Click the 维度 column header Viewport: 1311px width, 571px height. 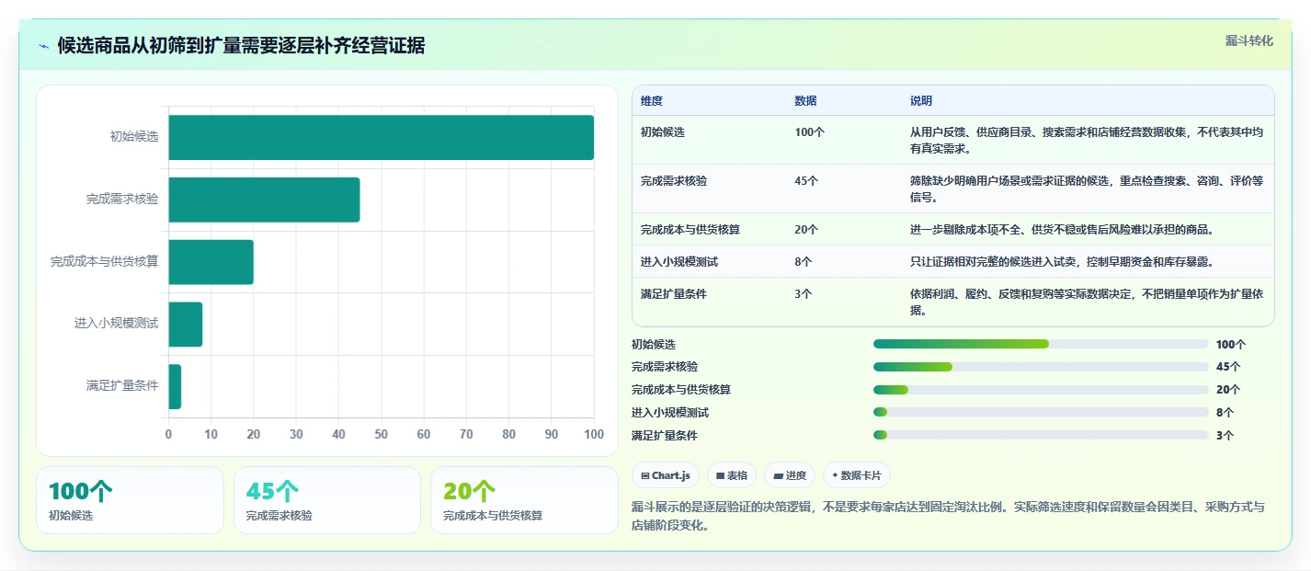[652, 101]
